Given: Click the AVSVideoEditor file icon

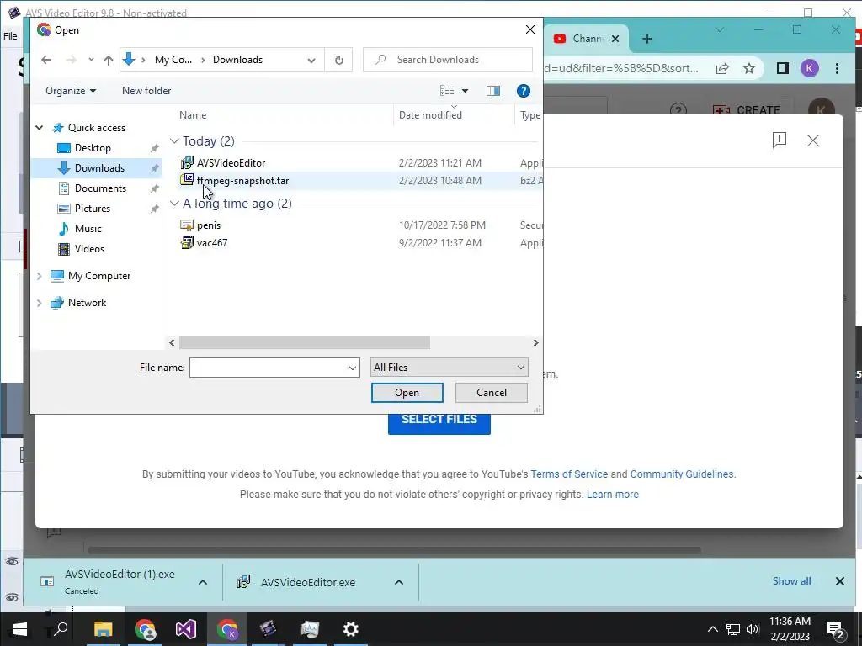Looking at the screenshot, I should (187, 162).
